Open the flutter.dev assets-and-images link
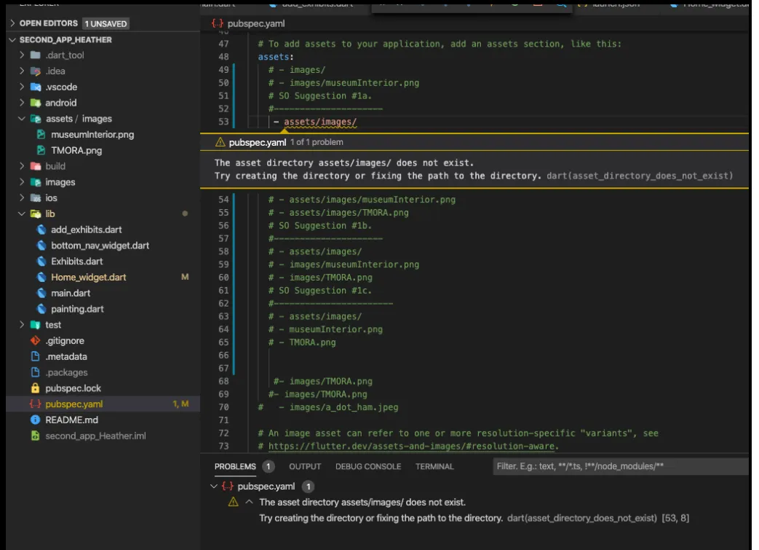Image resolution: width=759 pixels, height=550 pixels. [x=412, y=447]
